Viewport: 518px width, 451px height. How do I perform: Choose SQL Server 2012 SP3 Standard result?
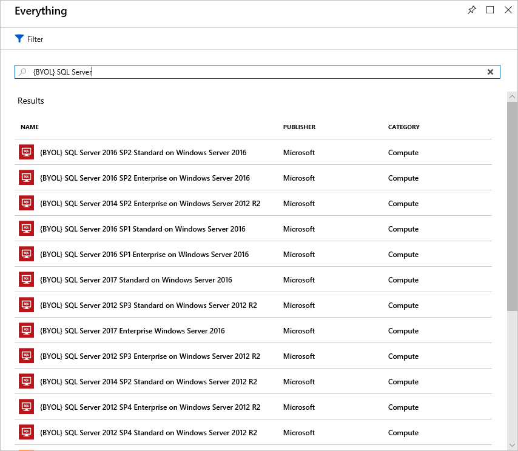coord(148,306)
